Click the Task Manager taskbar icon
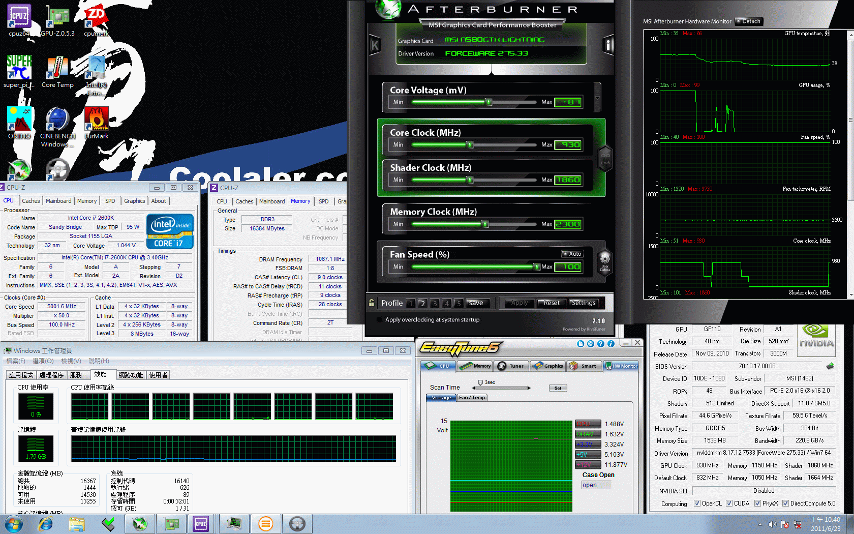This screenshot has width=854, height=534. (x=234, y=523)
